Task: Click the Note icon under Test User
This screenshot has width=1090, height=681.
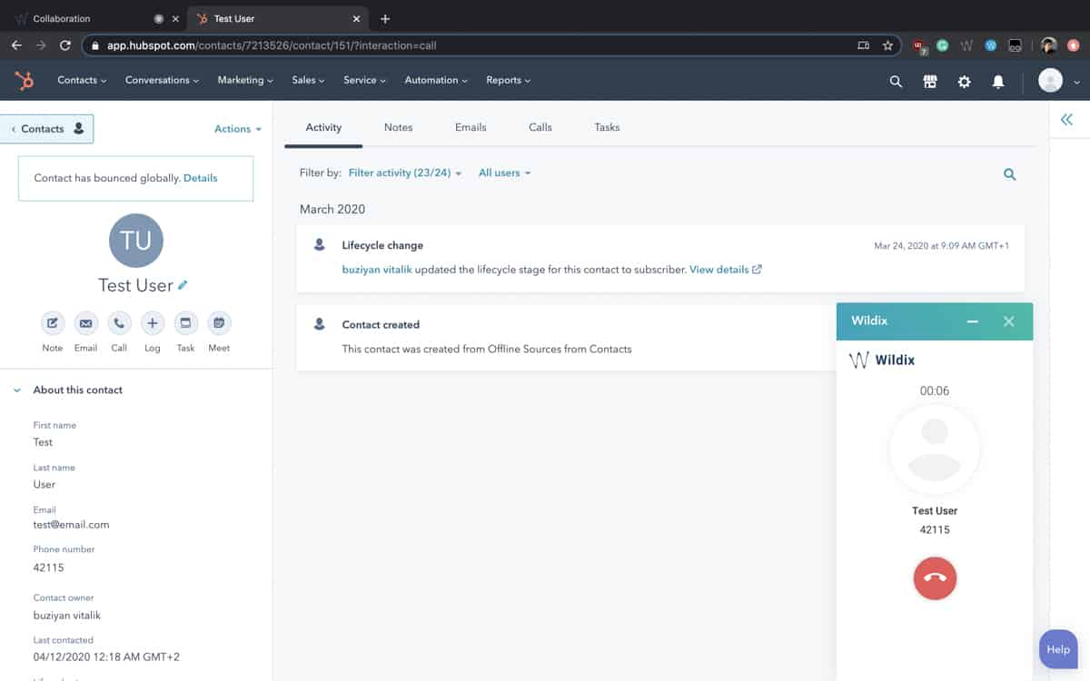Action: [53, 323]
